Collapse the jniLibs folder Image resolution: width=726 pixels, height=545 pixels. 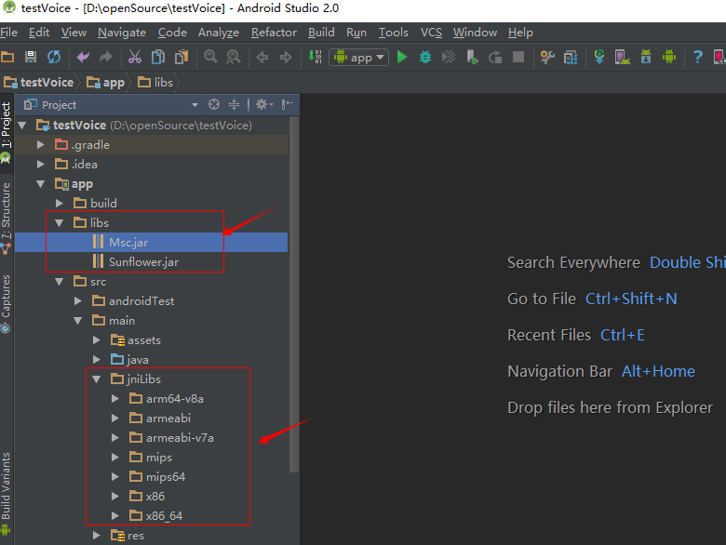pos(96,379)
